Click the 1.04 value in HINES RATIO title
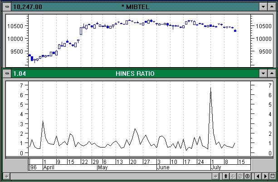The width and height of the screenshot is (278, 182). (x=20, y=74)
